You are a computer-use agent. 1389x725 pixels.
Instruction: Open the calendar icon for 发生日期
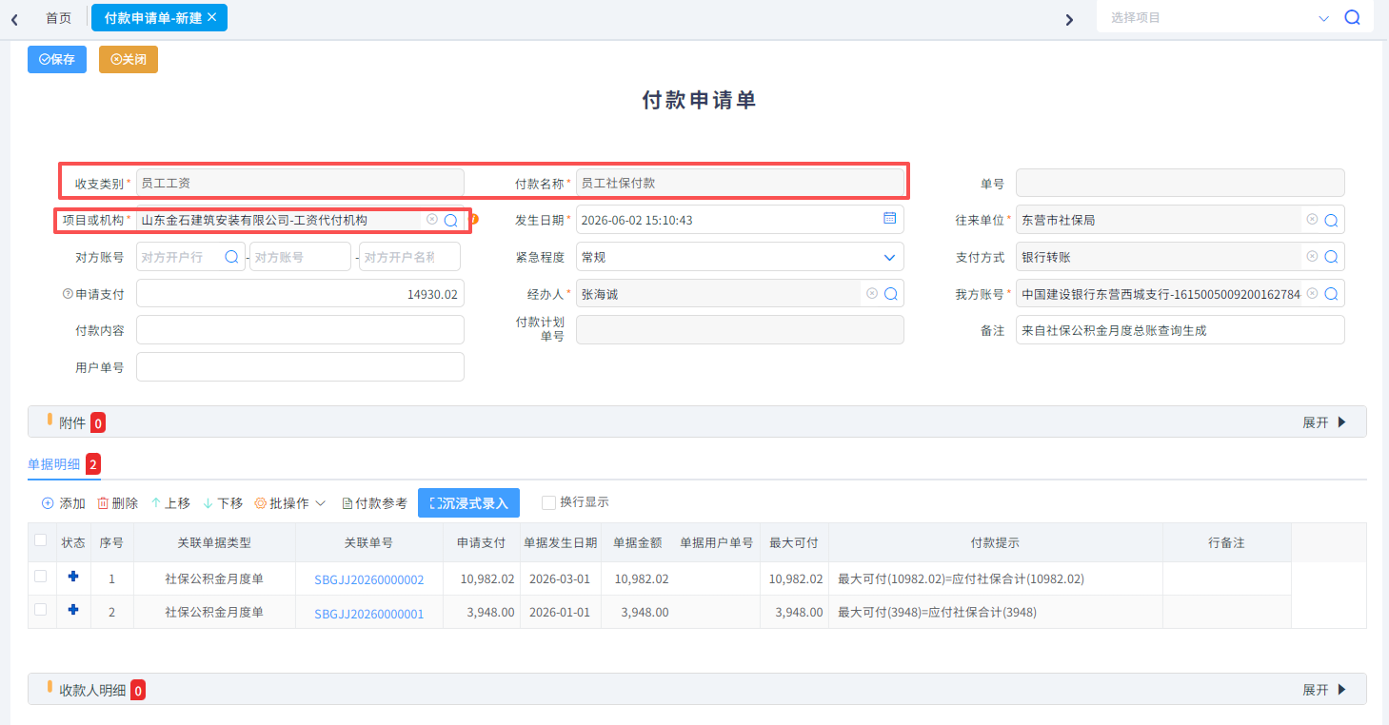[x=890, y=218]
